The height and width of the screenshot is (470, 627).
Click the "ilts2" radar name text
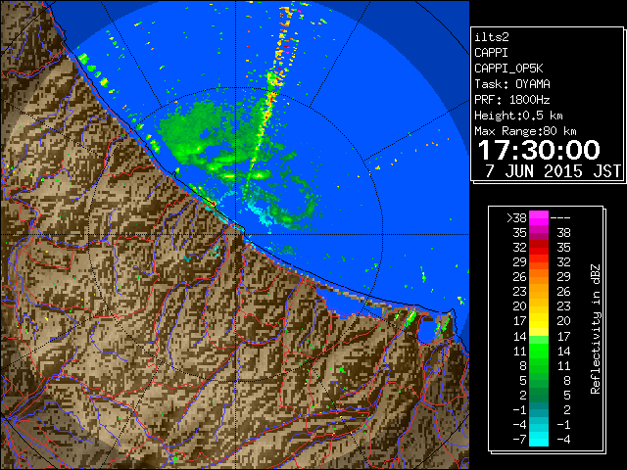[492, 37]
